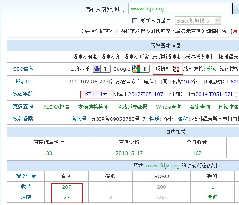This screenshot has height=205, width=239.
Task: Click the 反链 row label
Action: tap(26, 197)
